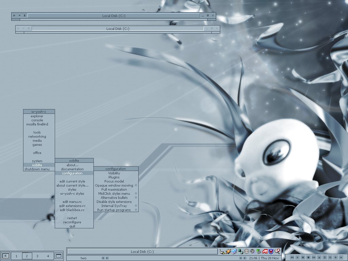Click the magnifier tray icon
The width and height of the screenshot is (348, 261).
click(277, 251)
